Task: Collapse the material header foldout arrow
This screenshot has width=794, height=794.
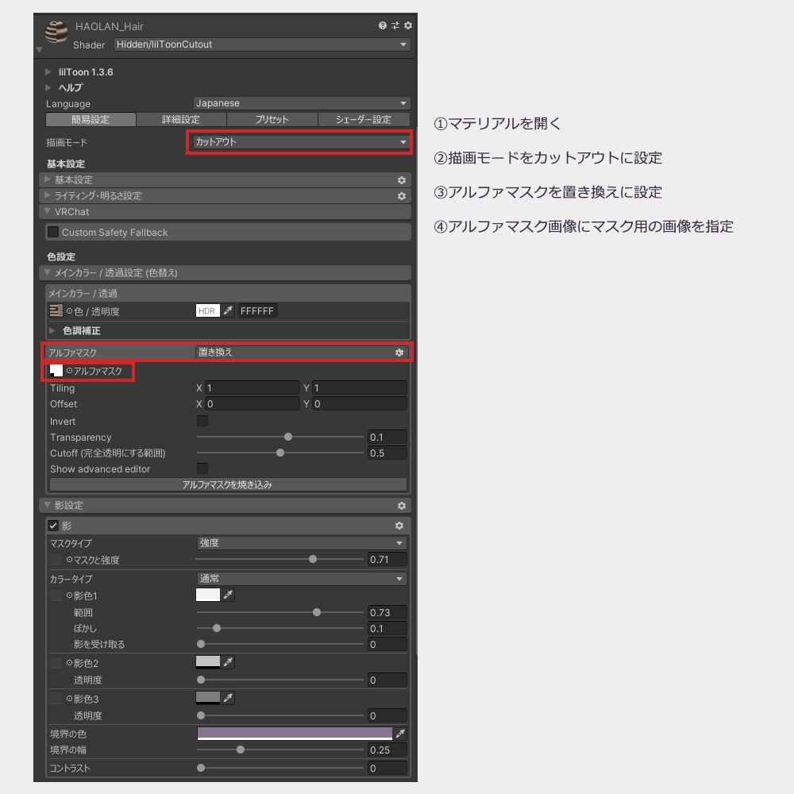Action: (39, 49)
